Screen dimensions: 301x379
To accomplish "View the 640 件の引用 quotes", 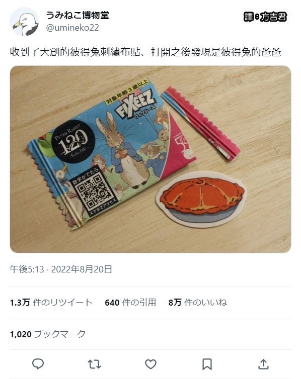I will point(130,303).
